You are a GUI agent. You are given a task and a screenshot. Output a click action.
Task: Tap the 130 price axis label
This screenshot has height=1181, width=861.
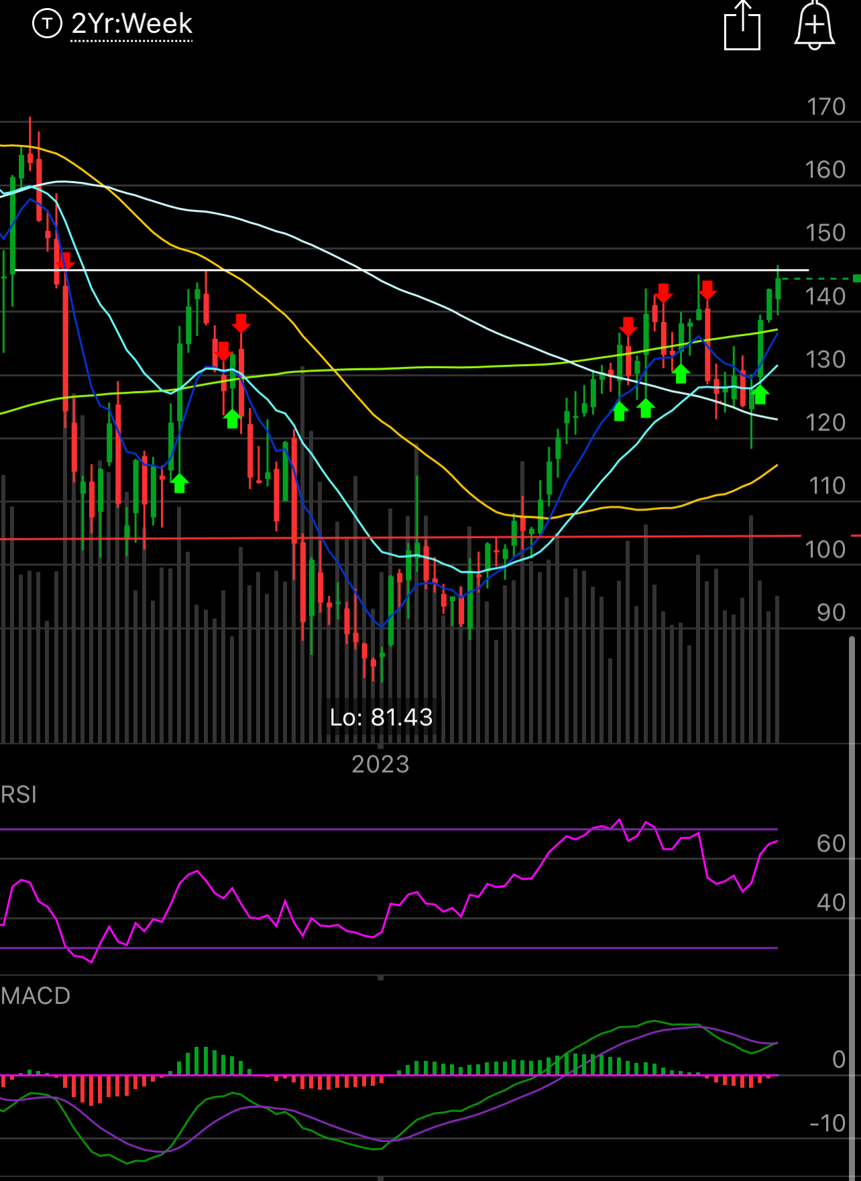tap(825, 359)
